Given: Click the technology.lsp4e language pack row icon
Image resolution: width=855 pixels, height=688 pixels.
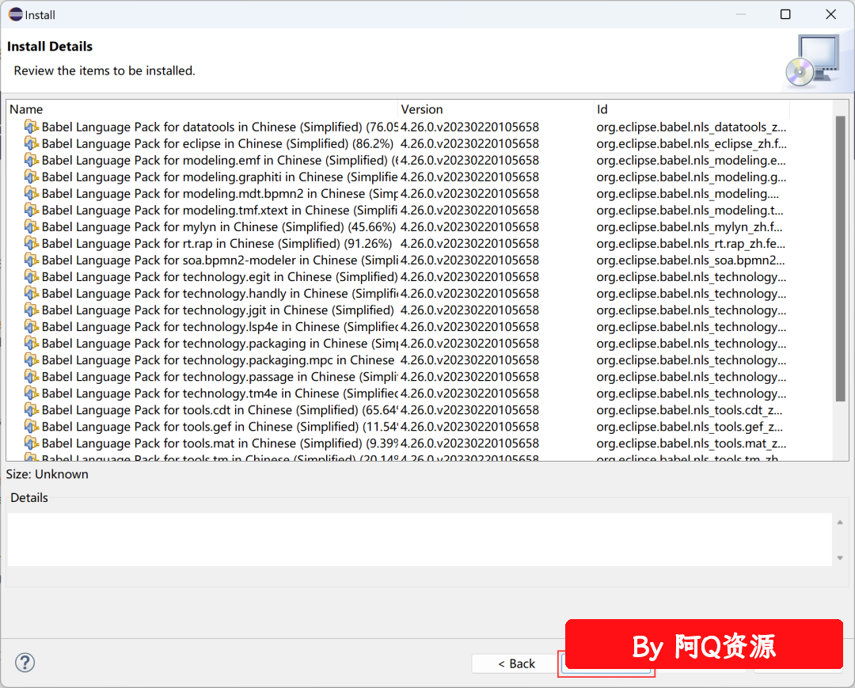Looking at the screenshot, I should (32, 326).
